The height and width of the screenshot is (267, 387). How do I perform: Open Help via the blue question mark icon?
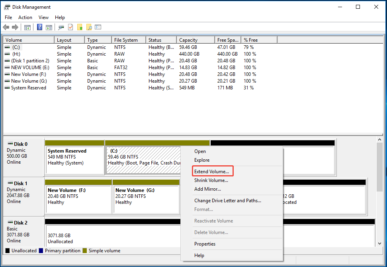(x=40, y=27)
